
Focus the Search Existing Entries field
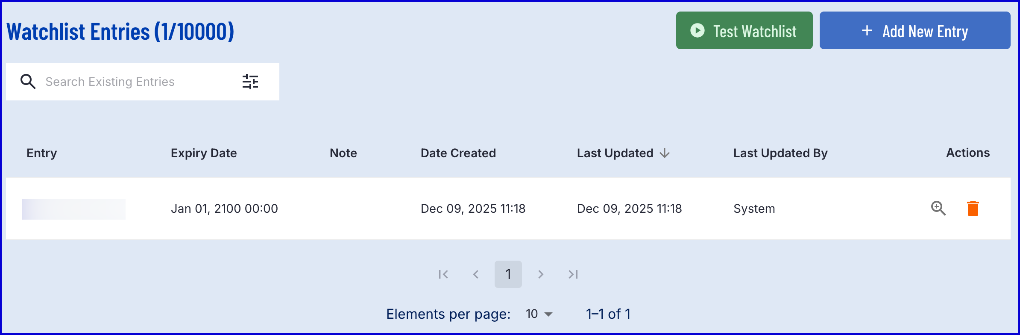(128, 82)
